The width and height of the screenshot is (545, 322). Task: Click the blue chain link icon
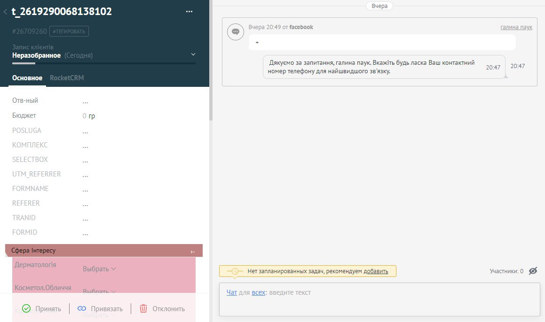click(82, 308)
